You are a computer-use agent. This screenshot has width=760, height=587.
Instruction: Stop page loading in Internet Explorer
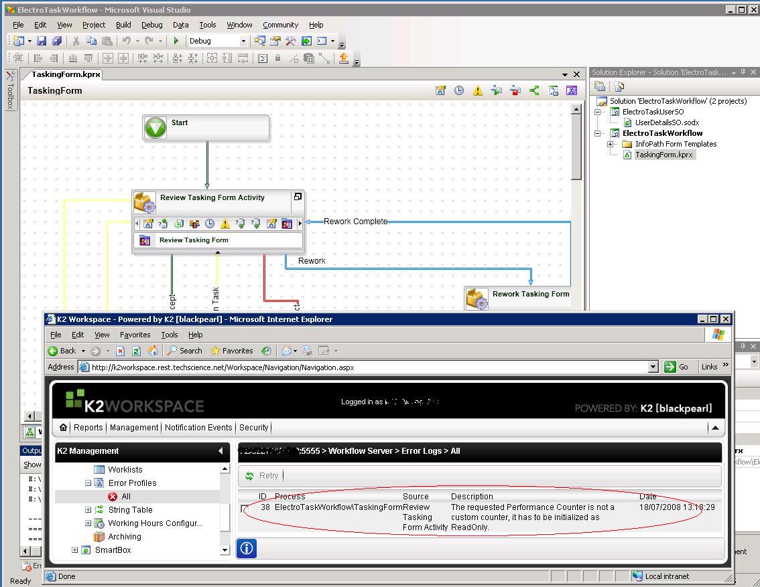tap(121, 351)
